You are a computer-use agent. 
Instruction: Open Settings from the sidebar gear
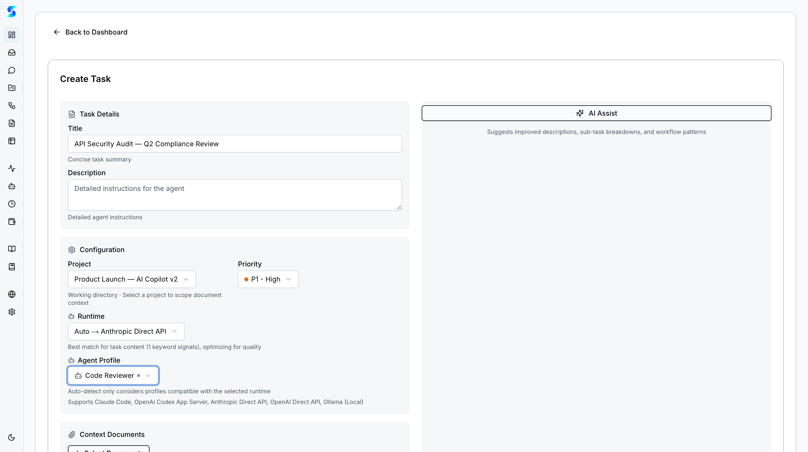(12, 312)
